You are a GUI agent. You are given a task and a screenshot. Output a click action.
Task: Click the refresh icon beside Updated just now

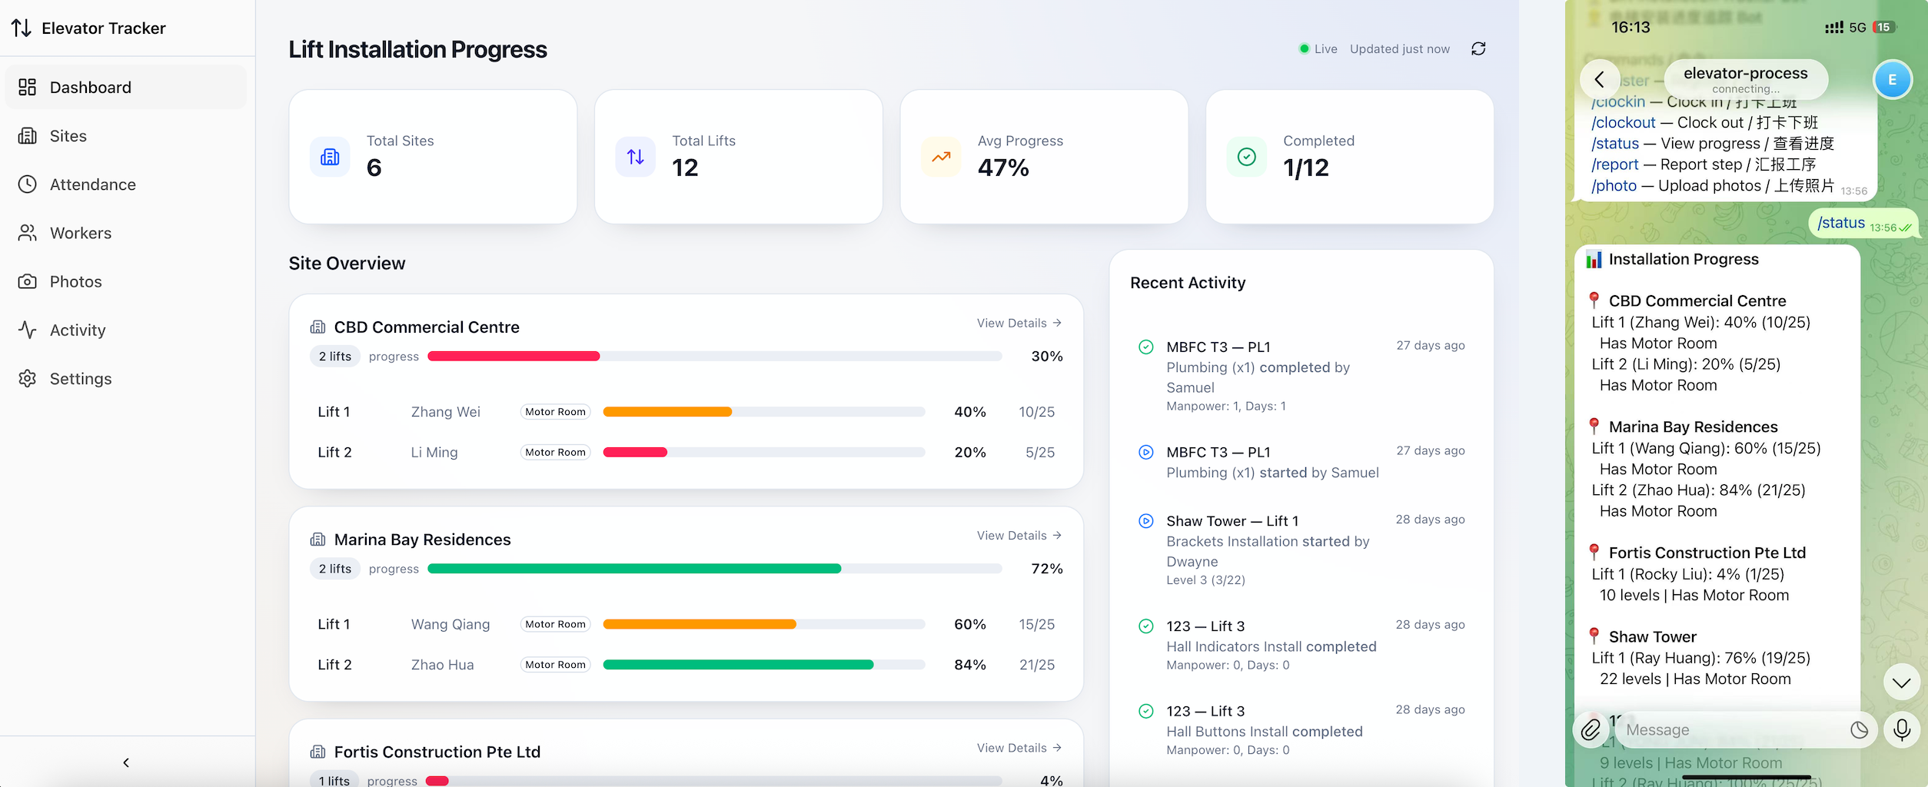[1478, 48]
